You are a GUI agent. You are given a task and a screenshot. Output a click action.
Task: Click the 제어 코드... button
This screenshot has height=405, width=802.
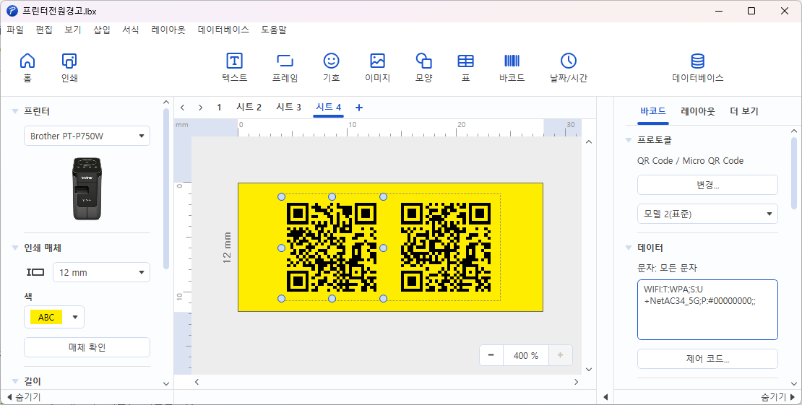(707, 359)
